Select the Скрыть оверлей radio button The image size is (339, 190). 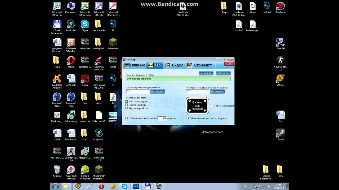coord(212,106)
